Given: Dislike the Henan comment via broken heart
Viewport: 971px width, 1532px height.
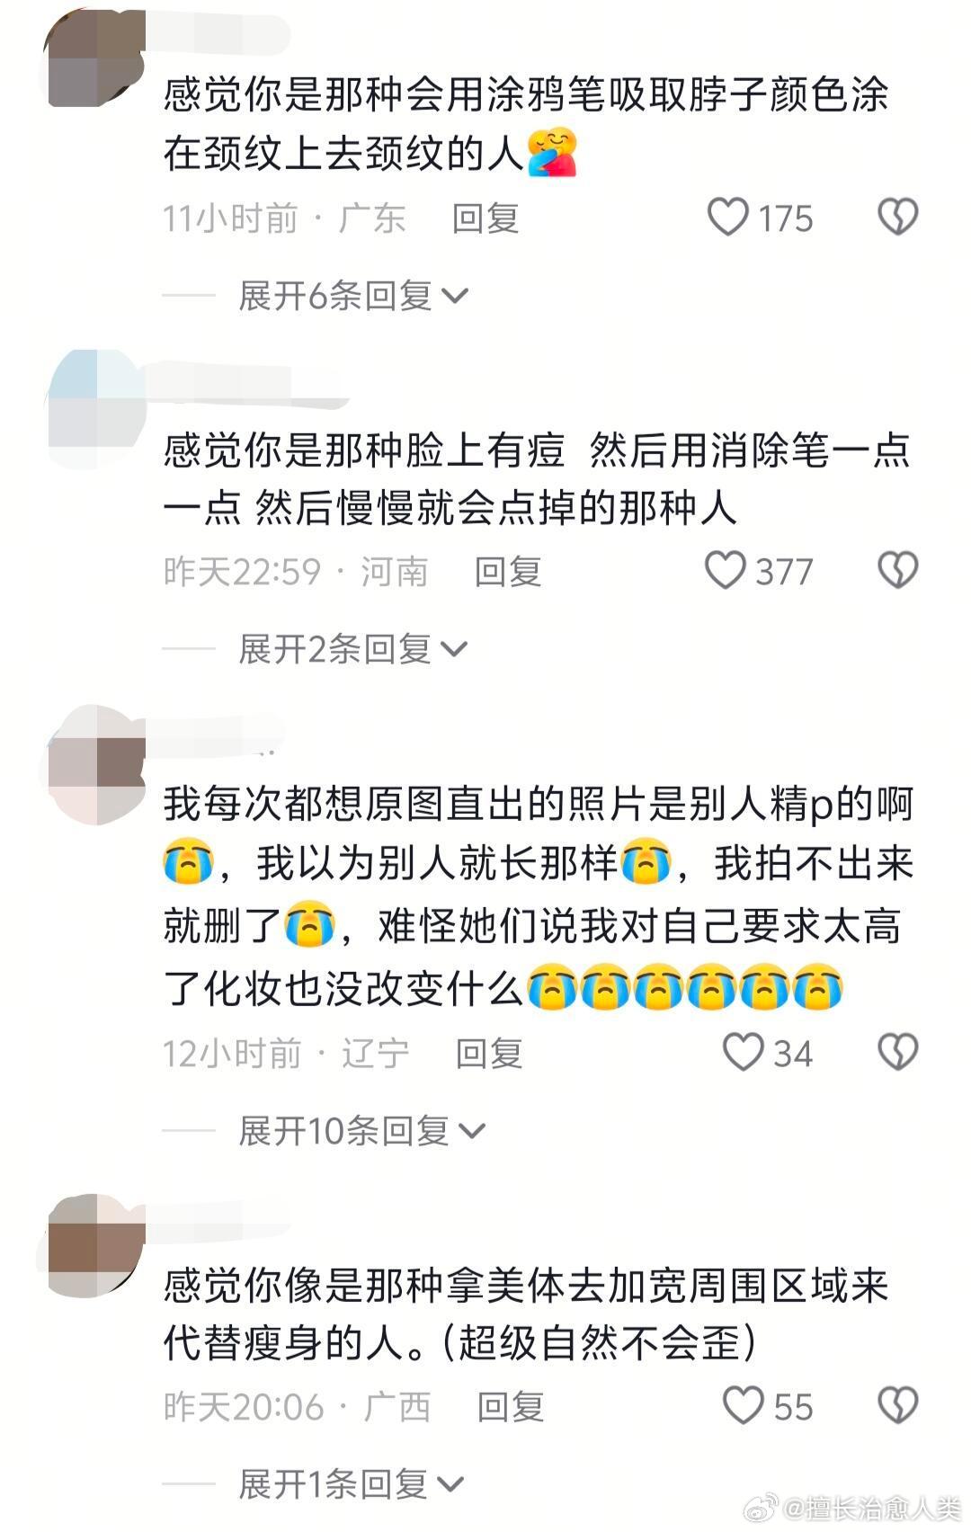Looking at the screenshot, I should 897,571.
